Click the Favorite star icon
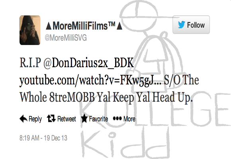 [x=84, y=118]
